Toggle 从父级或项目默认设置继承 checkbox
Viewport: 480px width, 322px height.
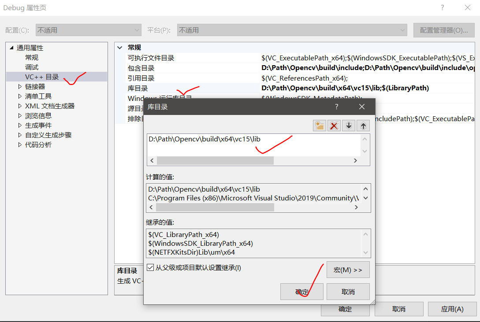point(150,267)
